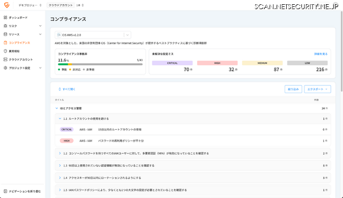Click the compliance rate progress bar
The width and height of the screenshot is (343, 198).
tap(100, 64)
